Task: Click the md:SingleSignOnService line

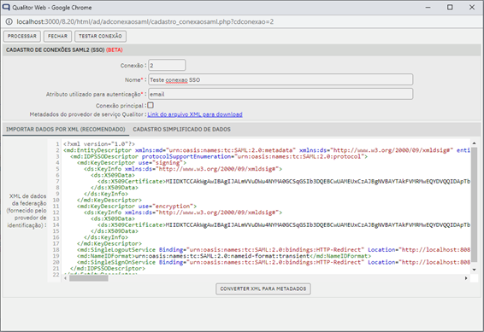Action: tap(273, 262)
